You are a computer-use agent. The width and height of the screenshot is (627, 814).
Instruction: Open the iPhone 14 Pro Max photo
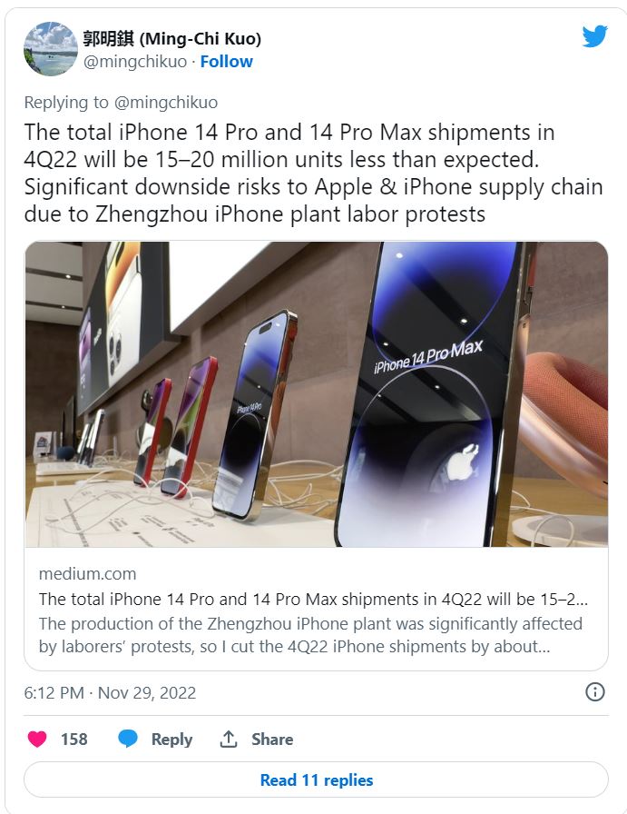click(317, 394)
